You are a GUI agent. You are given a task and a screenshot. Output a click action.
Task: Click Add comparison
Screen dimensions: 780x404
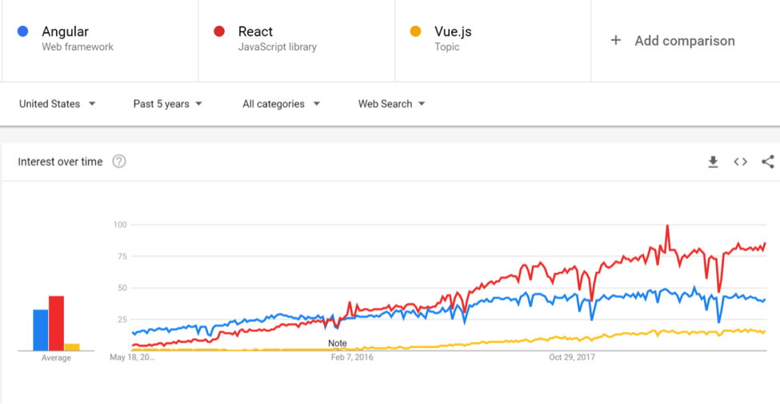(x=684, y=41)
